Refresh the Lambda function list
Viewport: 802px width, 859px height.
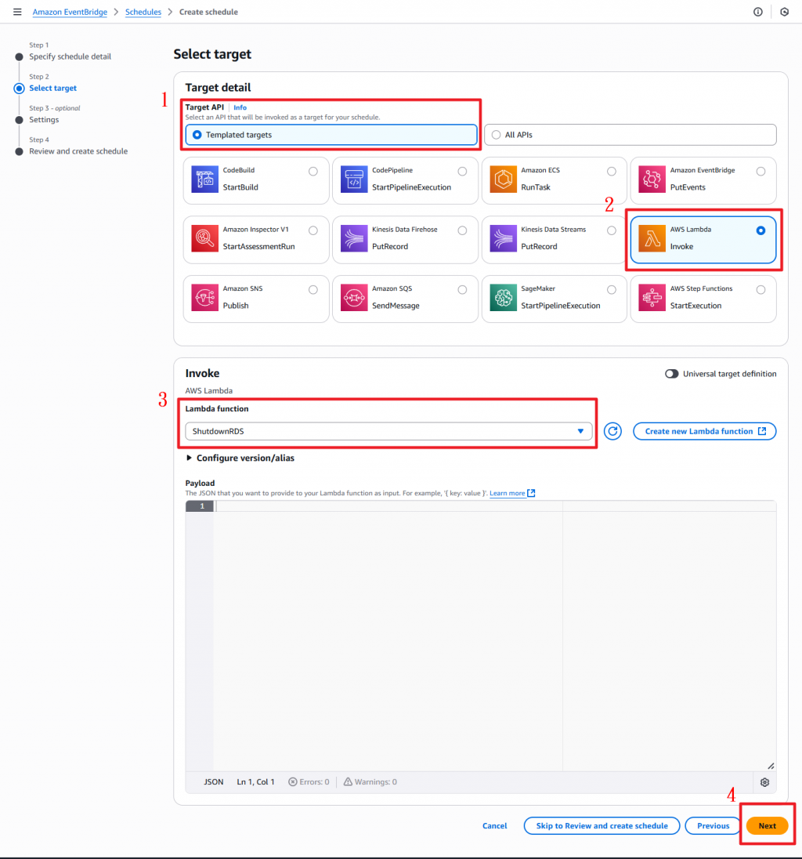(x=612, y=431)
